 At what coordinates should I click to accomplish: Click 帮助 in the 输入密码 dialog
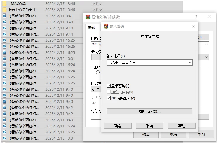(182, 126)
